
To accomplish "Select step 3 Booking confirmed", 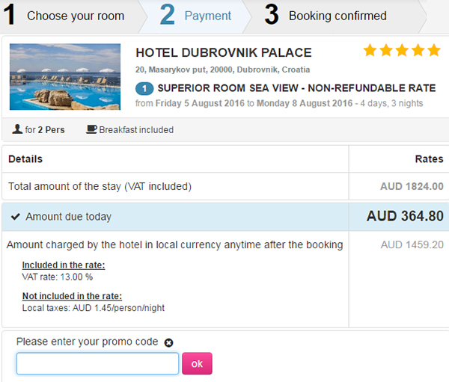I will click(x=328, y=16).
